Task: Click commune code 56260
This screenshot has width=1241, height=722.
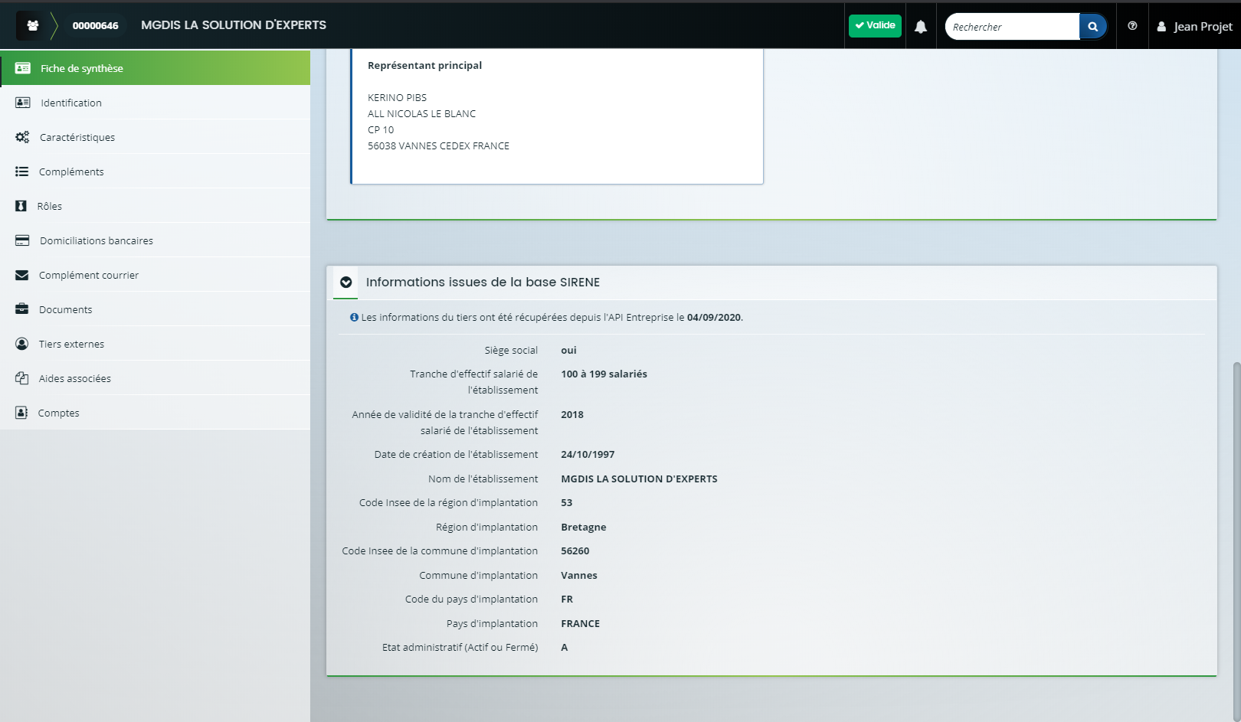Action: (575, 550)
